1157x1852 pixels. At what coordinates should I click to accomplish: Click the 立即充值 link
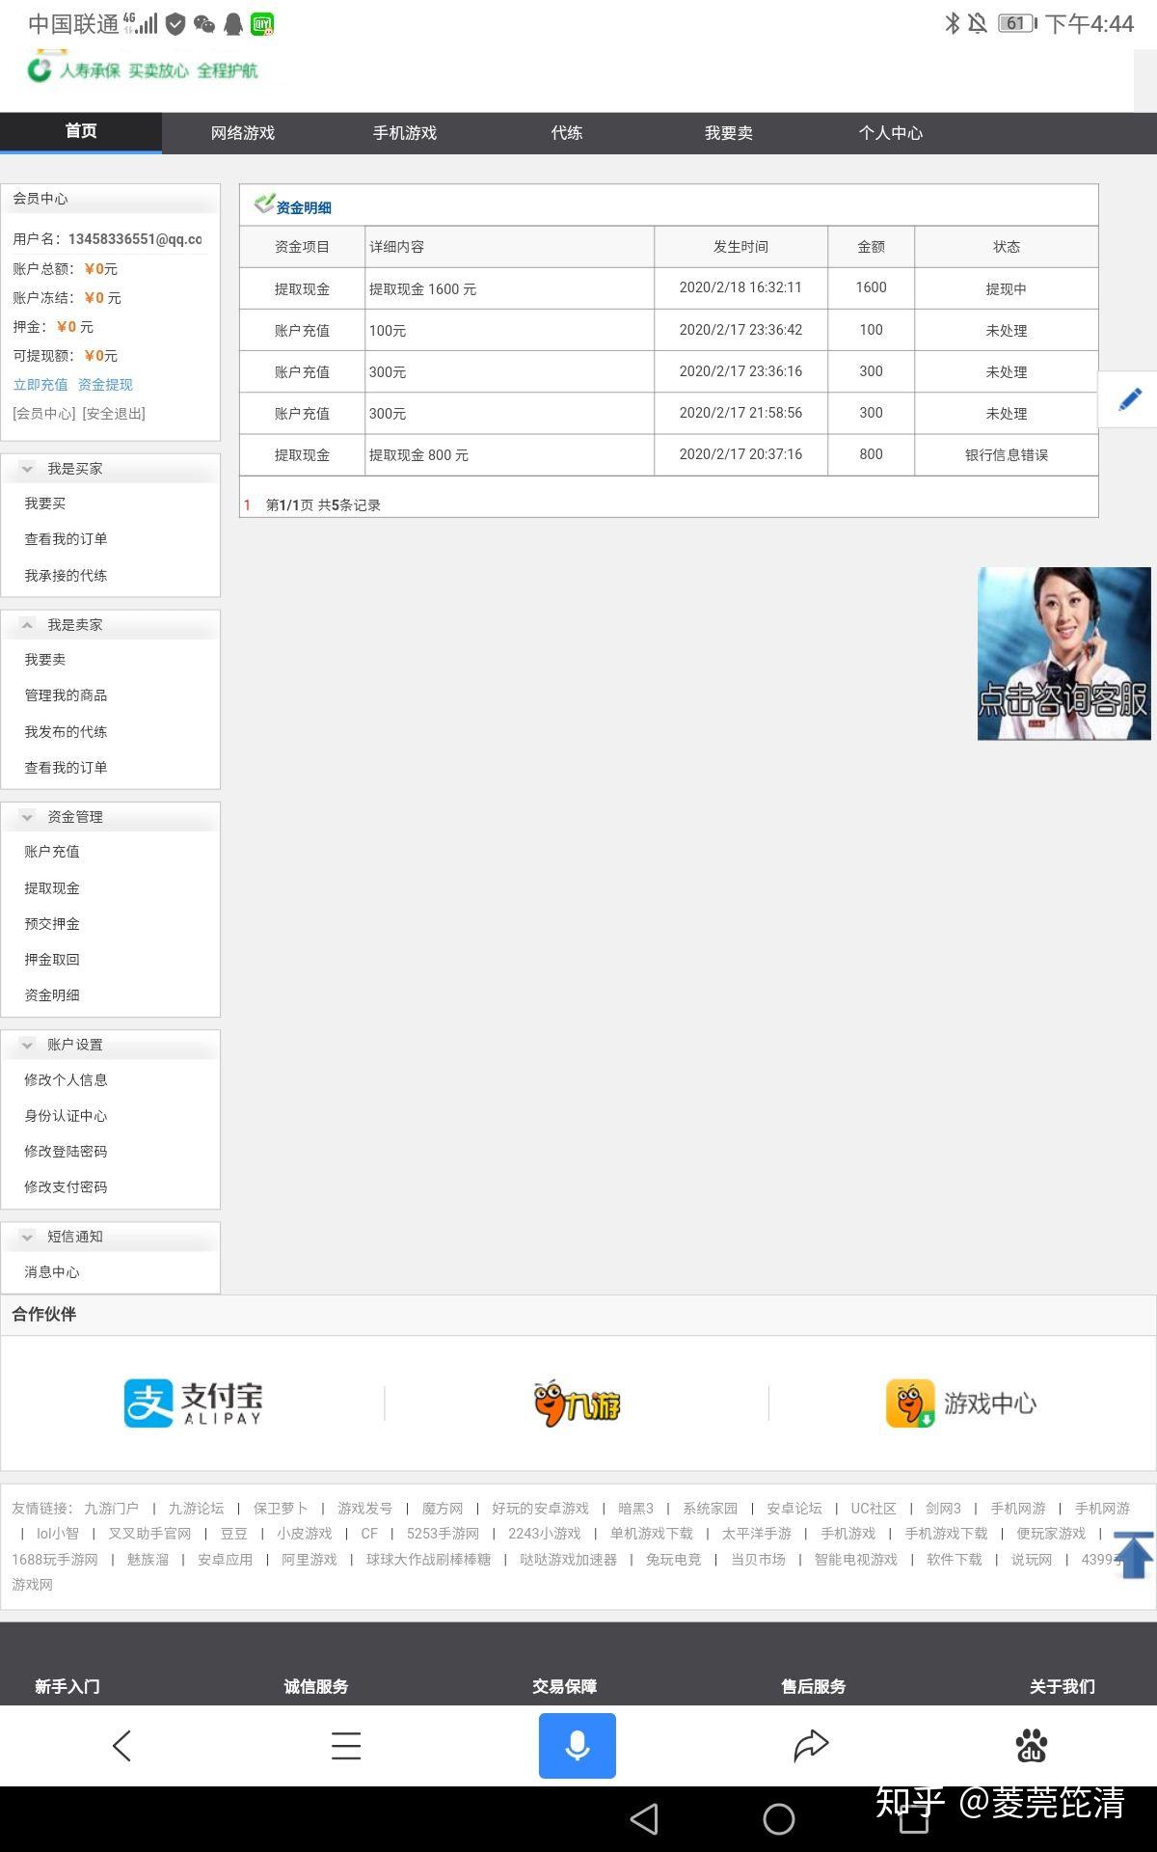pos(40,385)
